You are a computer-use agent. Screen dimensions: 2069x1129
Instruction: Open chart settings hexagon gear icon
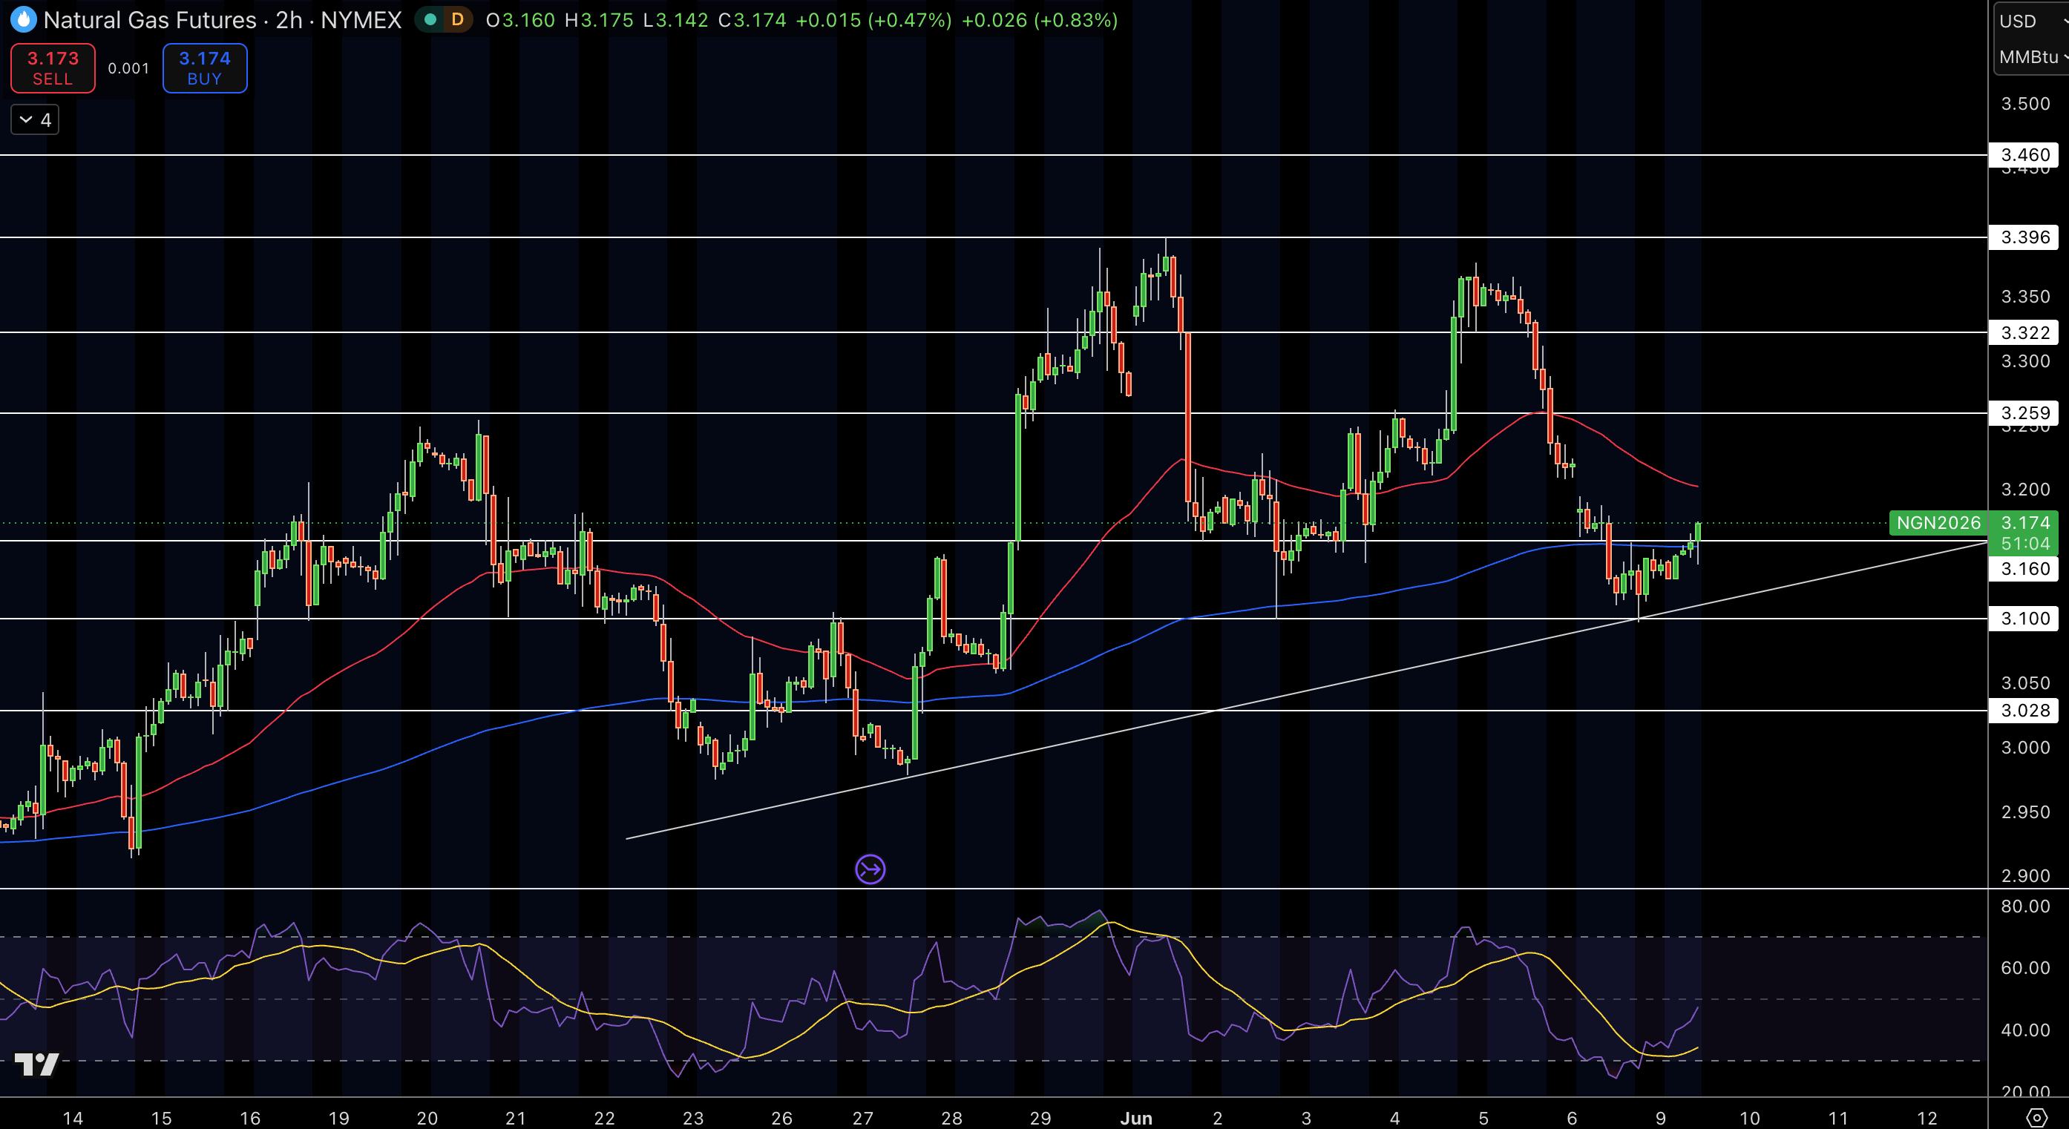(x=2036, y=1117)
